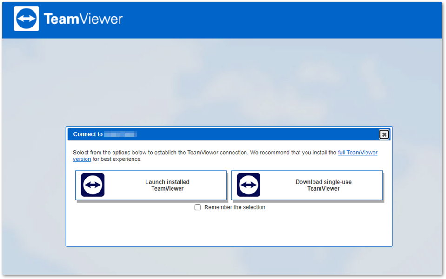The image size is (446, 279).
Task: Choose Download single-use TeamViewer button
Action: tap(307, 186)
